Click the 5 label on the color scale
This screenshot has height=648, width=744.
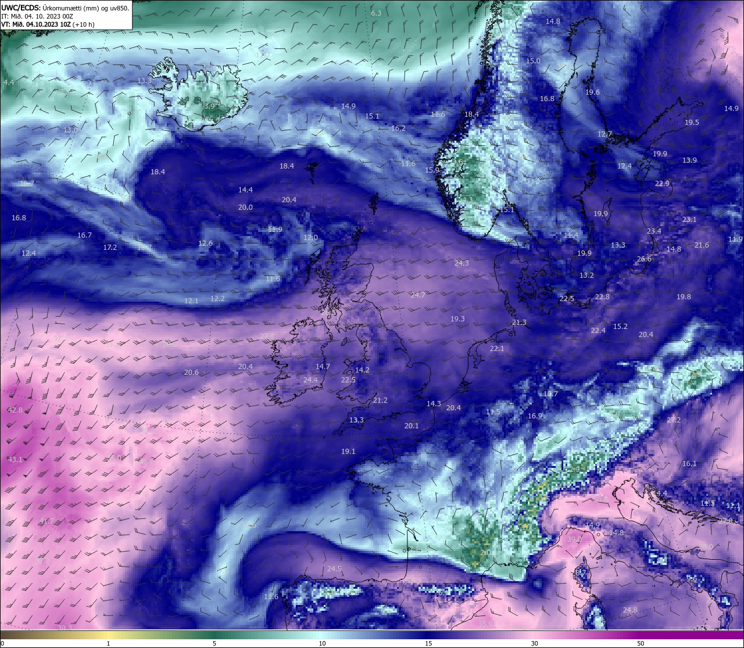click(x=214, y=643)
